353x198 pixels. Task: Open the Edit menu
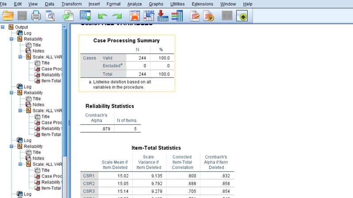[18, 4]
